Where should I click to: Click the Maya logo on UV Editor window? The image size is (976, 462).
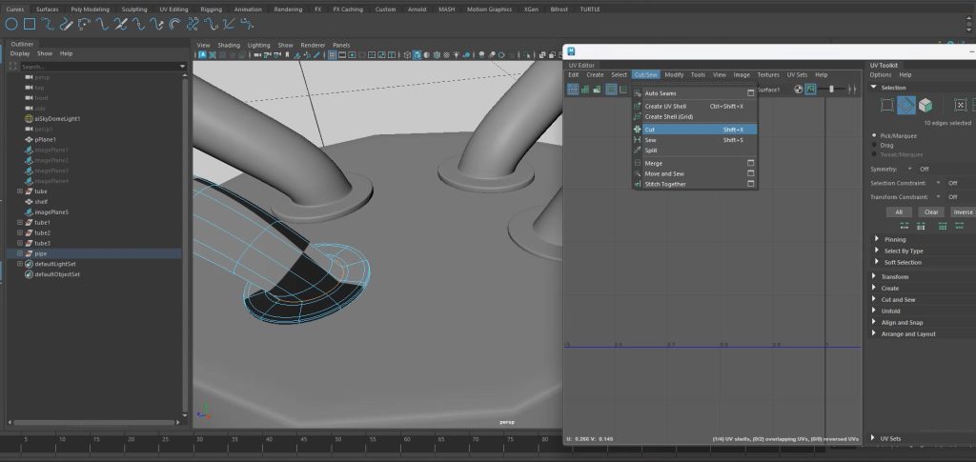click(x=571, y=51)
